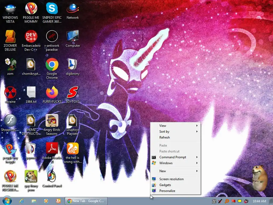Select the 1984.txt file

(31, 95)
